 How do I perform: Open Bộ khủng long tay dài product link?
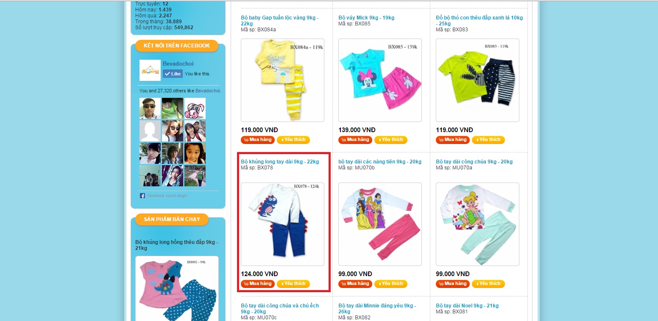click(x=280, y=162)
